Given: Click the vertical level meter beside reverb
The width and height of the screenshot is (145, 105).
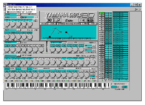Looking at the screenshot, I should pyautogui.click(x=47, y=47).
